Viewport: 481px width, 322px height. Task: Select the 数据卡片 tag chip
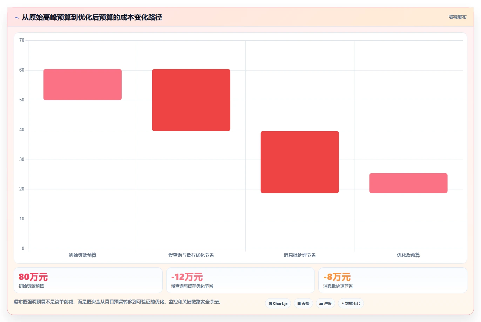351,303
